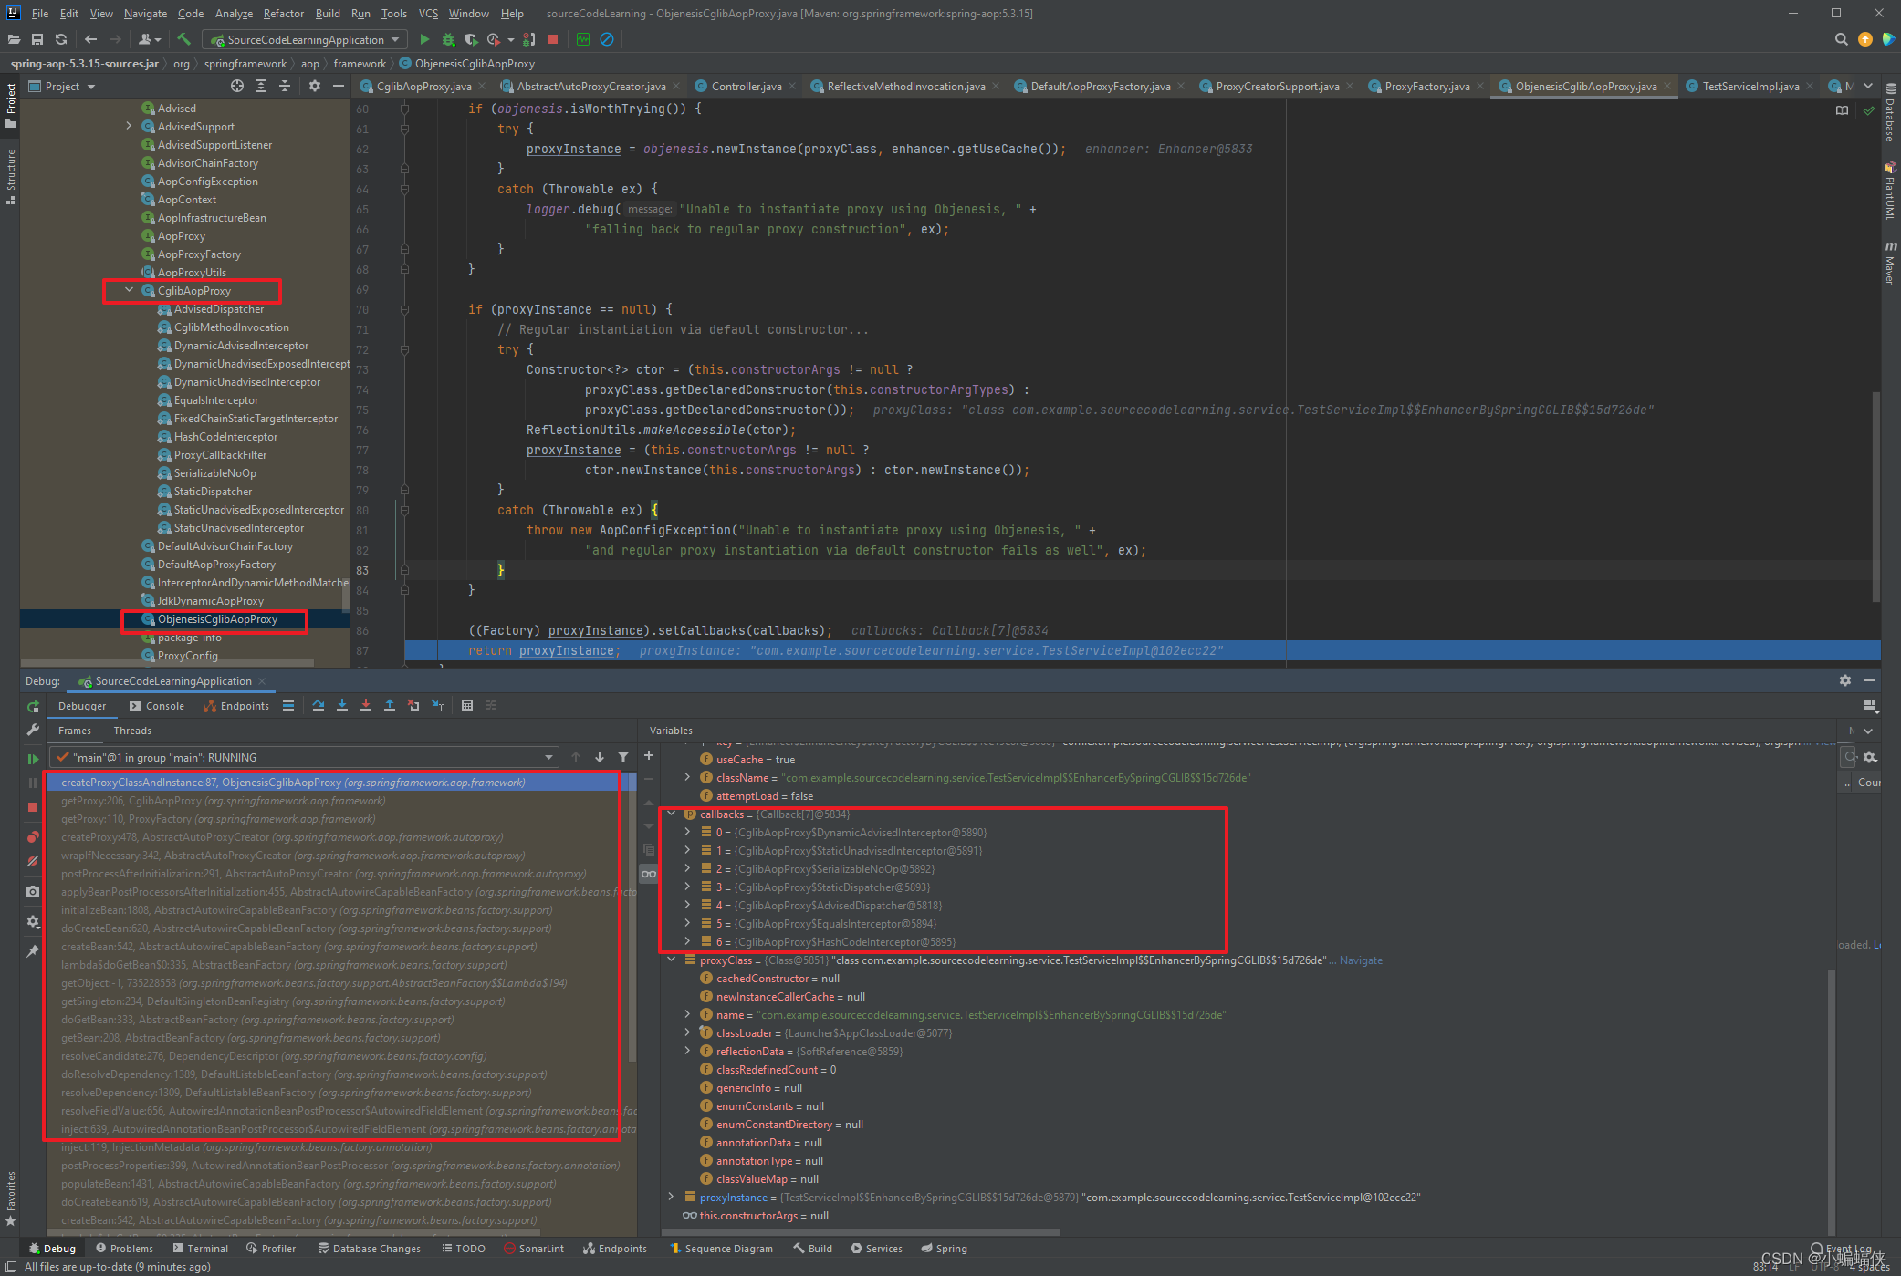The width and height of the screenshot is (1901, 1276).
Task: Open the SourceCodeLearningApplication run configuration dropdown
Action: click(306, 39)
